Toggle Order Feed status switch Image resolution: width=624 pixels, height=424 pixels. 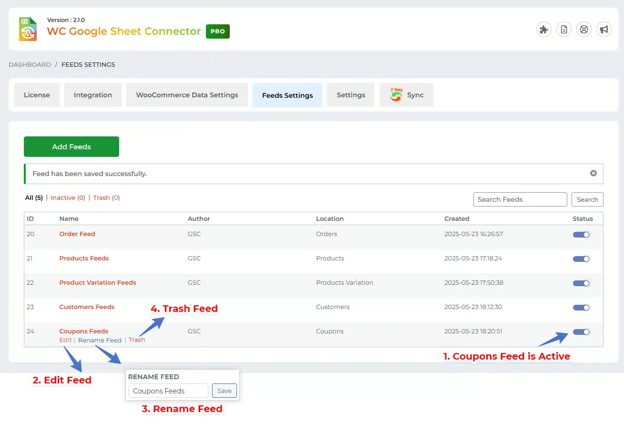581,235
